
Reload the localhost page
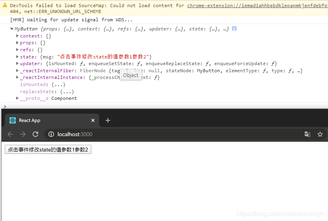coord(35,134)
